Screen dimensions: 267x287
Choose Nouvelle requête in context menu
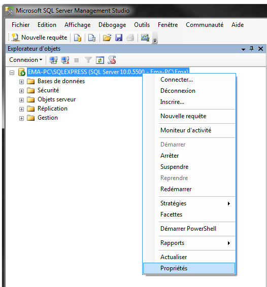point(189,116)
